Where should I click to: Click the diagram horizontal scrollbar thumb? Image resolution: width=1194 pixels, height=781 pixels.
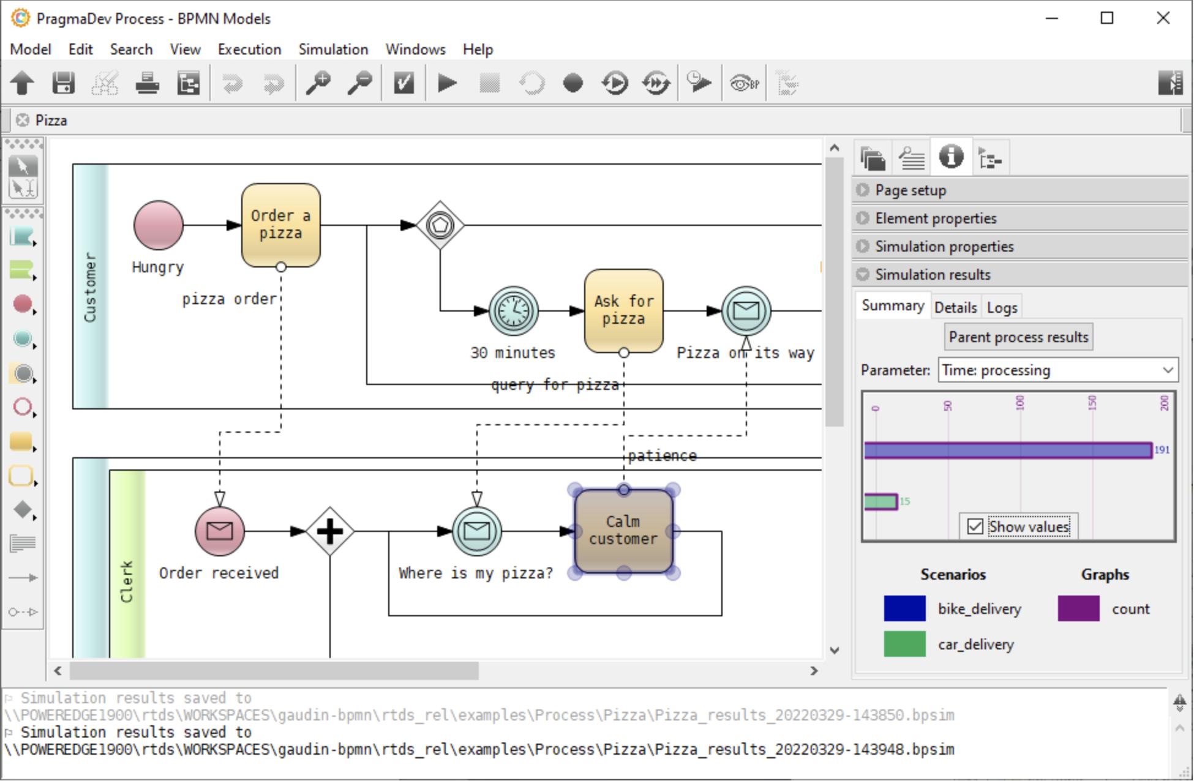pos(274,671)
